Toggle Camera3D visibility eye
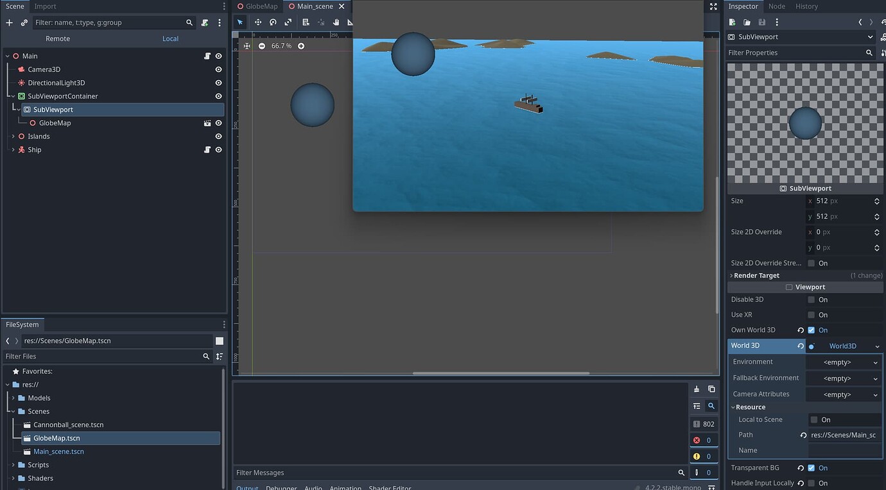This screenshot has height=490, width=886. click(218, 69)
